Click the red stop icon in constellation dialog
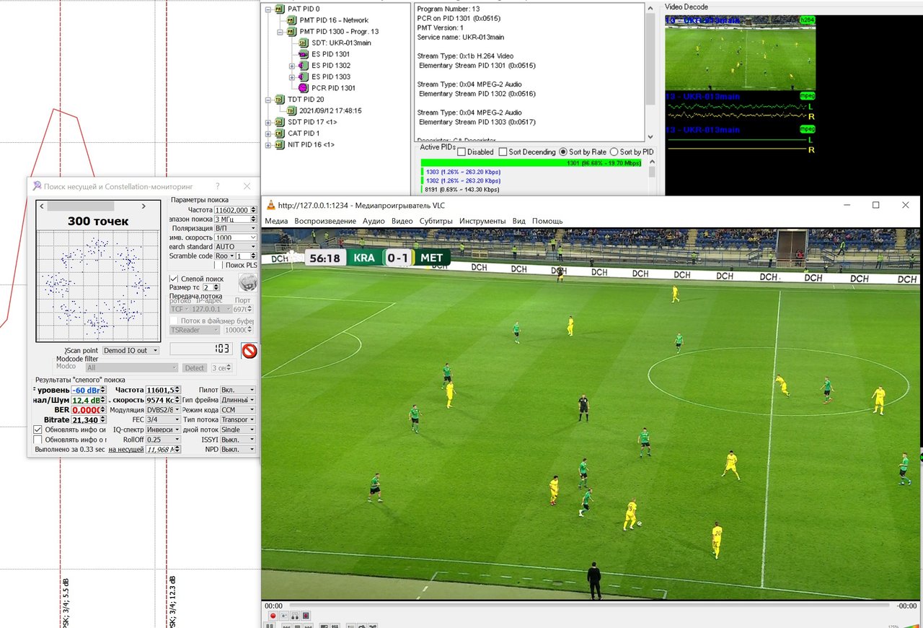 tap(249, 352)
